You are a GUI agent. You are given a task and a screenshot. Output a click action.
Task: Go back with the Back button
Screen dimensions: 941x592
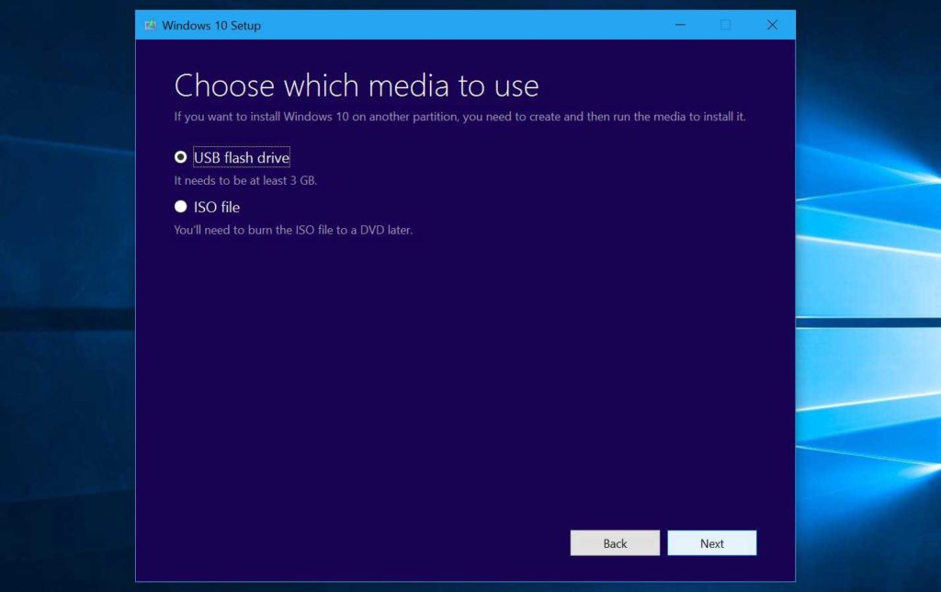[x=615, y=542]
